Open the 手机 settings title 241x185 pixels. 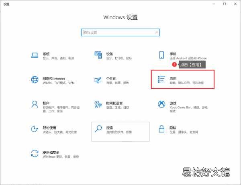coord(173,54)
